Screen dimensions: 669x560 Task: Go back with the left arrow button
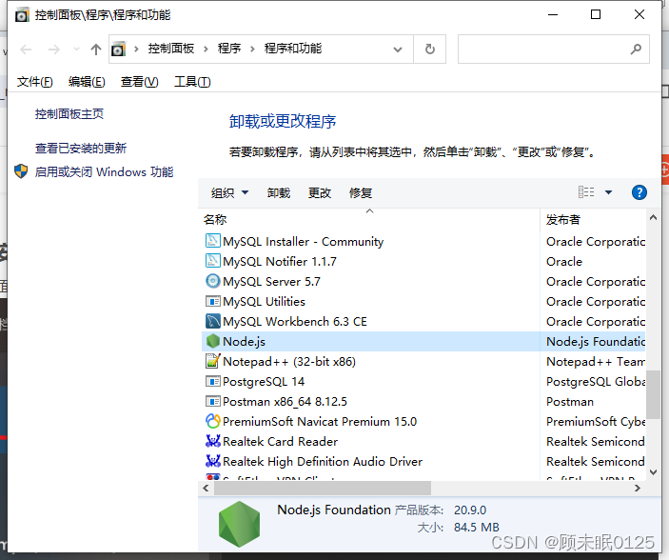point(26,50)
